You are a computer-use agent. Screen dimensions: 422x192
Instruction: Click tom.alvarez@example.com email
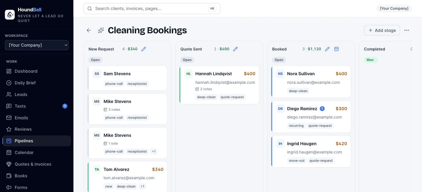click(129, 178)
